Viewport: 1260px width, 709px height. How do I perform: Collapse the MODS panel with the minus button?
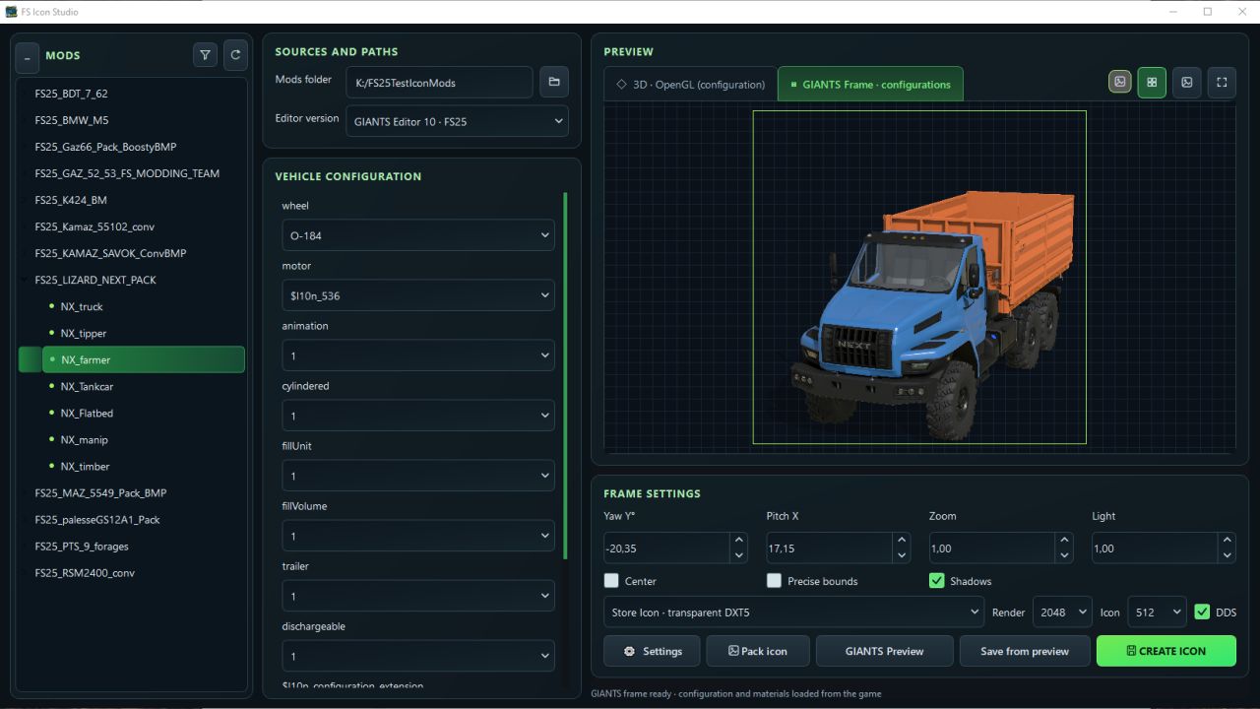coord(27,57)
